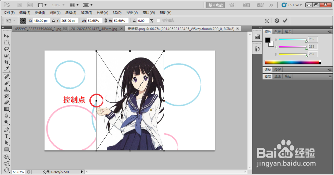This screenshot has height=175, width=334.
Task: Select the Crop tool
Action: pyautogui.click(x=7, y=62)
